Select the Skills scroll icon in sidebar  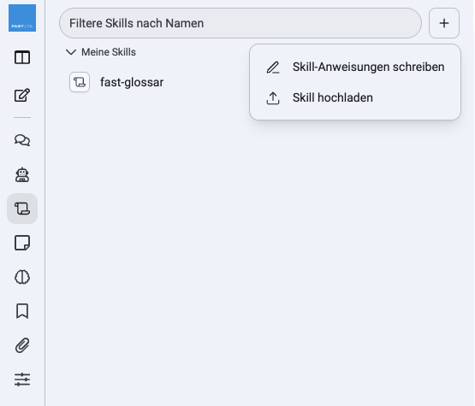pos(22,209)
